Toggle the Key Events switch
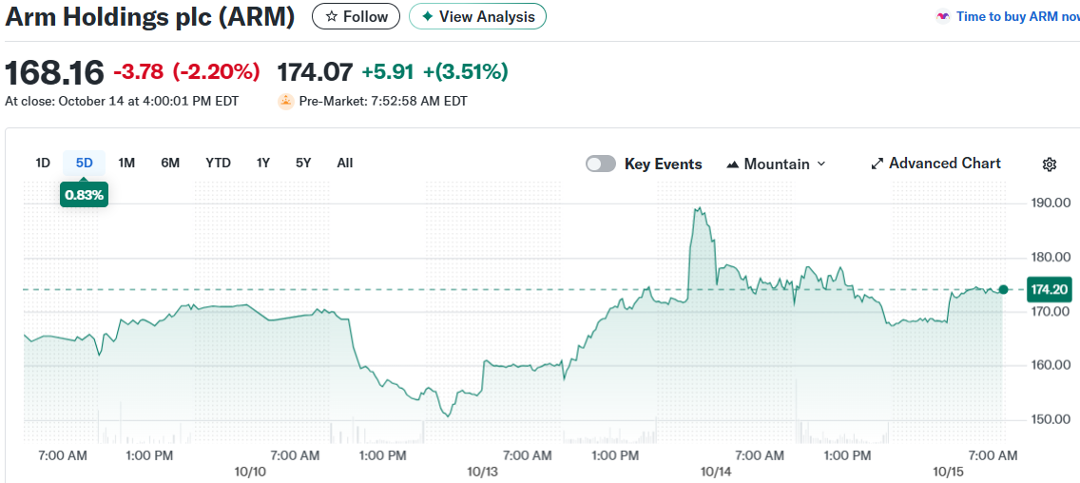The width and height of the screenshot is (1080, 483). pyautogui.click(x=601, y=164)
